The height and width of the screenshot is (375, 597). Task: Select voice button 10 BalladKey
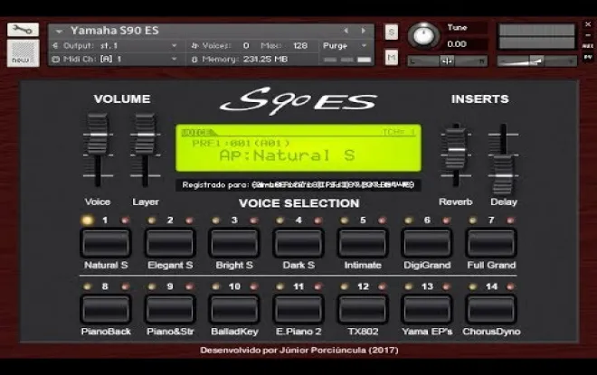(x=234, y=309)
